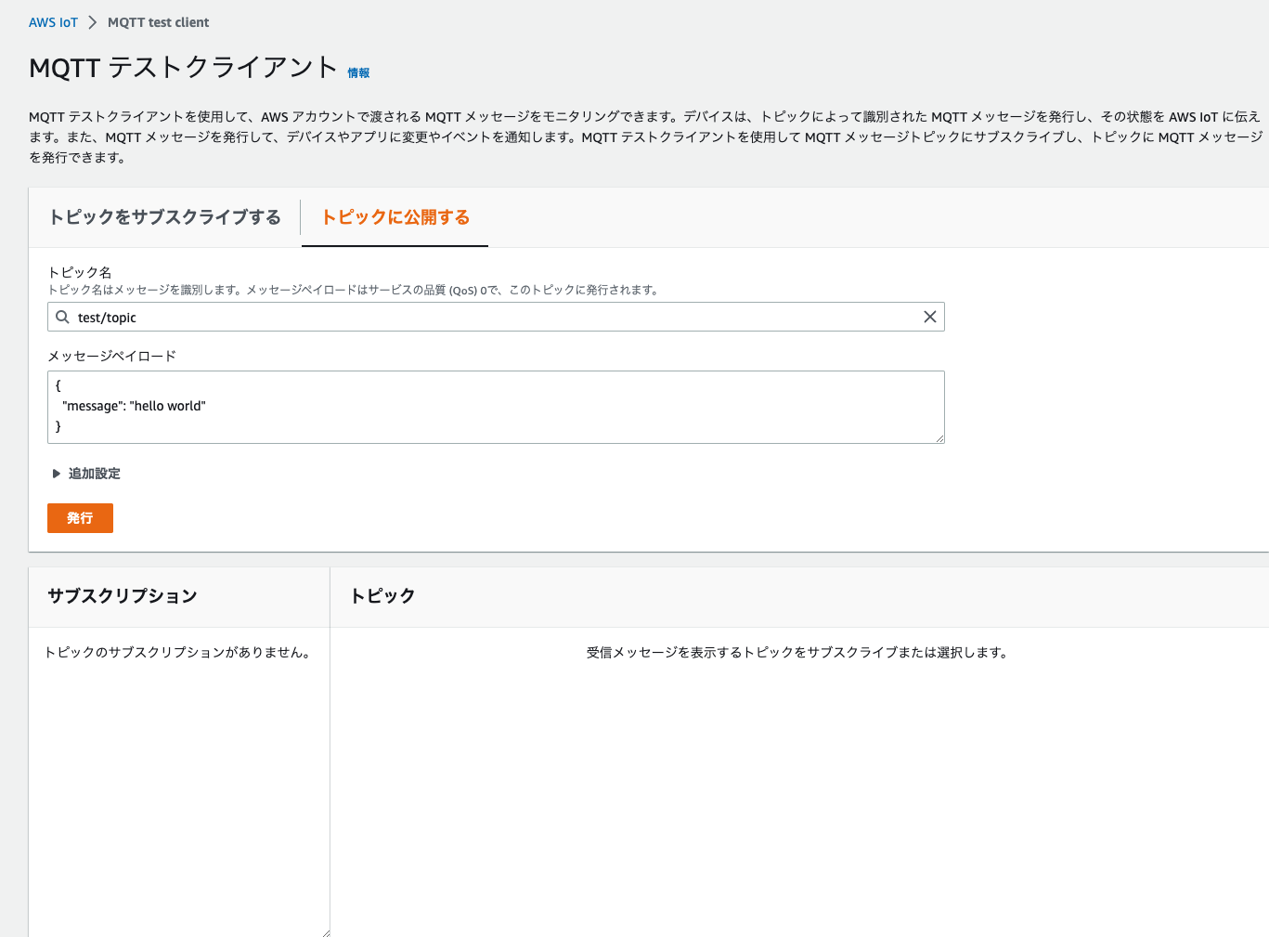
Task: Click the MQTT test client breadcrumb entry
Action: 158,21
